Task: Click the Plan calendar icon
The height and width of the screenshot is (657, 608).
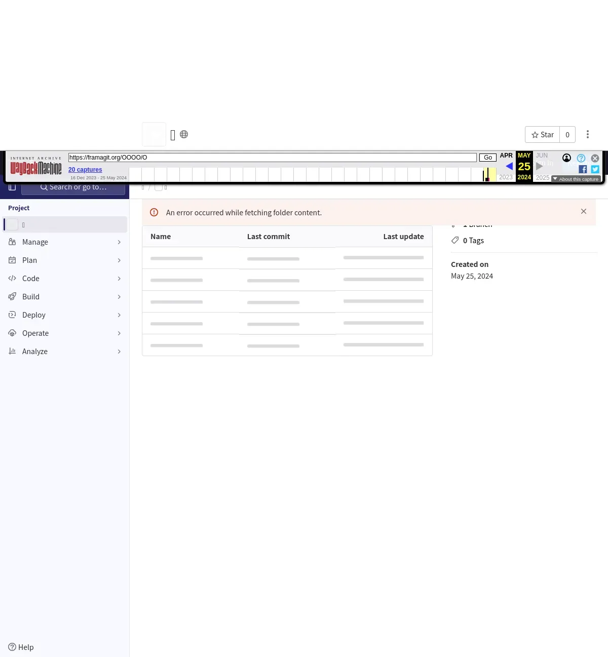Action: point(12,260)
